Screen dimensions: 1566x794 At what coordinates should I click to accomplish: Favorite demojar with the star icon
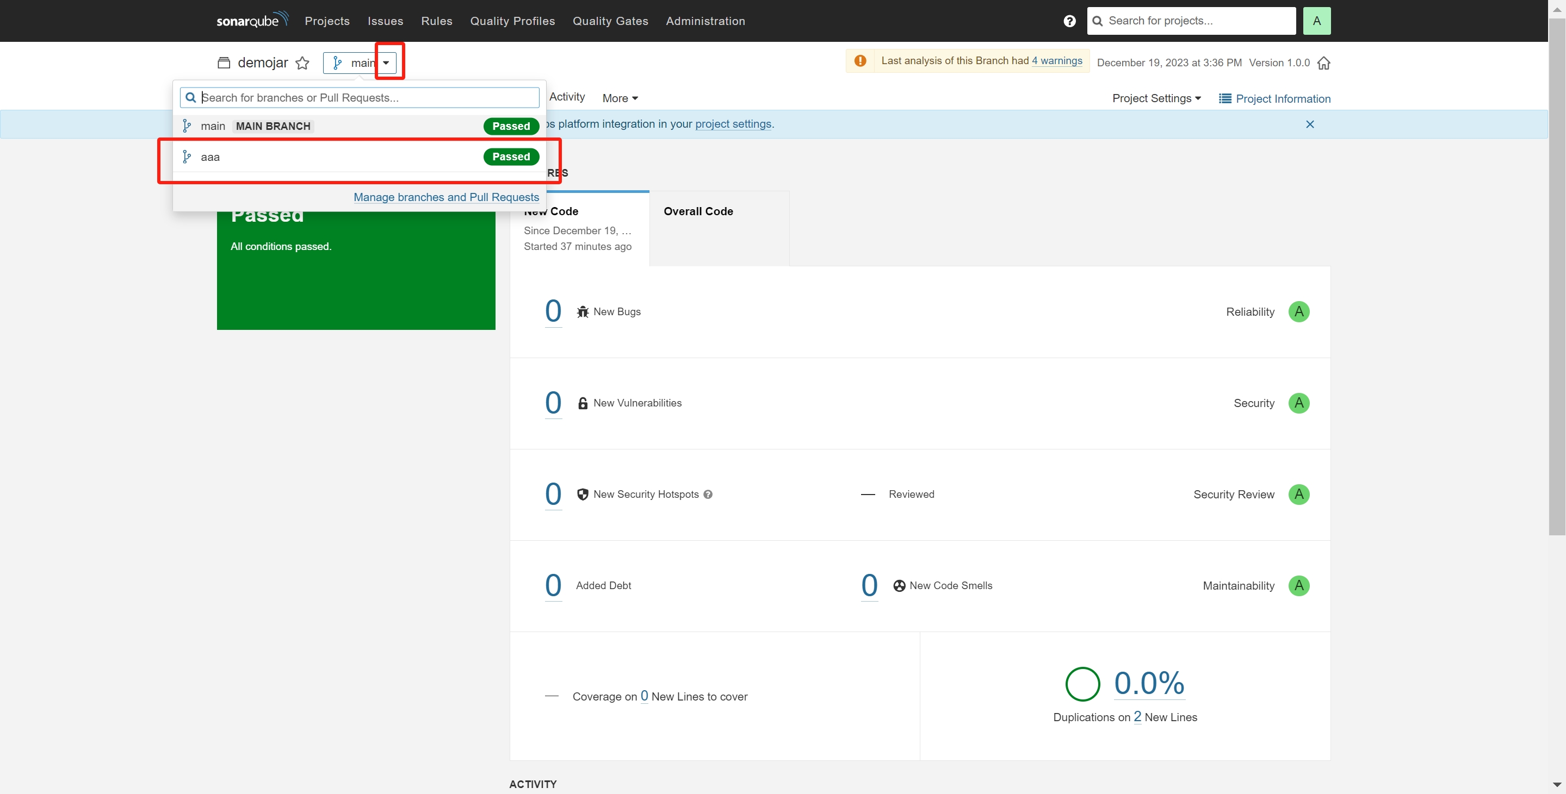pos(302,63)
